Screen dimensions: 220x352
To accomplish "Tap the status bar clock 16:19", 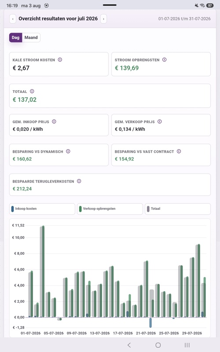I will (12, 6).
